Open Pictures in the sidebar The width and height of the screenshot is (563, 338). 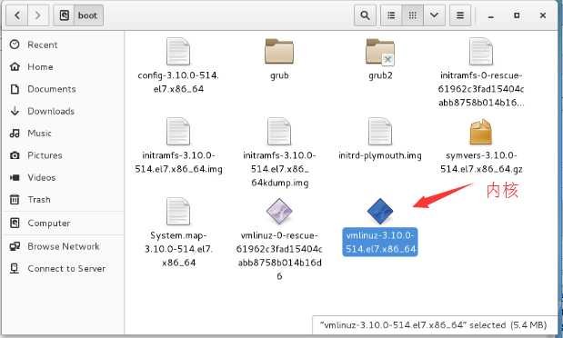(x=63, y=155)
